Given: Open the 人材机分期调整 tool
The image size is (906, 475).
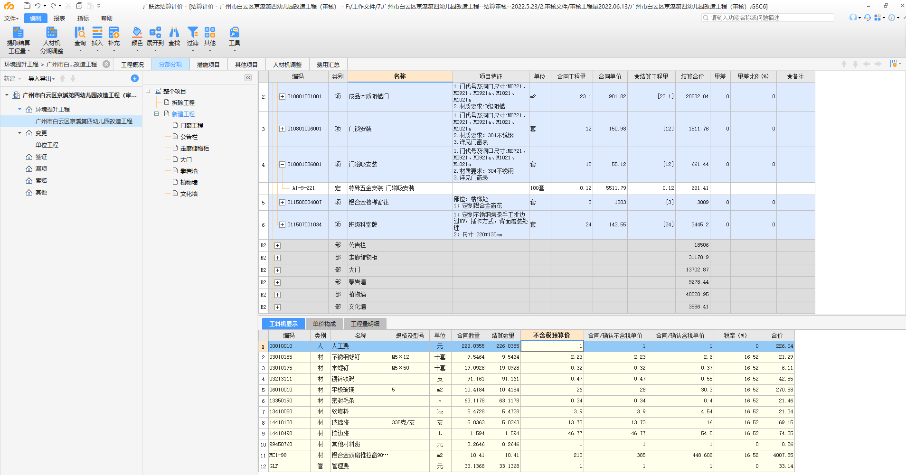Looking at the screenshot, I should [x=52, y=40].
